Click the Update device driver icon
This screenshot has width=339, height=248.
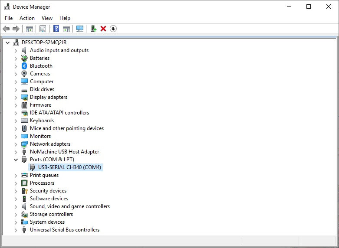pos(93,29)
